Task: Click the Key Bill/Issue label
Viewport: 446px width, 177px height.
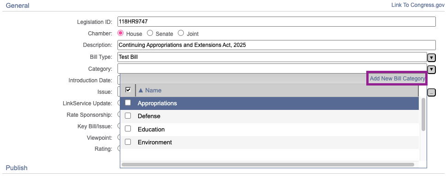Action: tap(95, 126)
